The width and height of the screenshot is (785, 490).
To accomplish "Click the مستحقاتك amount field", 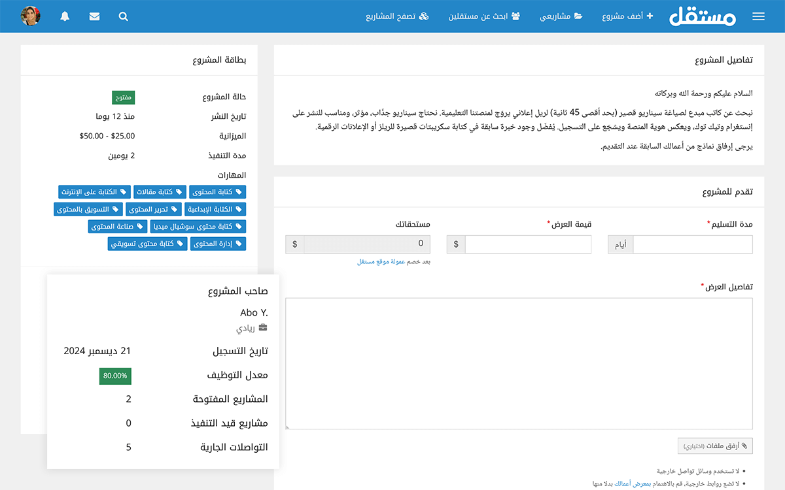I will 367,244.
